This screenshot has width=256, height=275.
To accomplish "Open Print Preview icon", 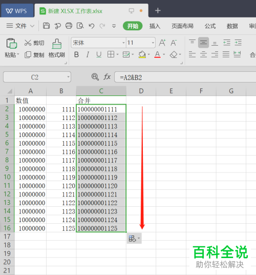I will pos(80,26).
